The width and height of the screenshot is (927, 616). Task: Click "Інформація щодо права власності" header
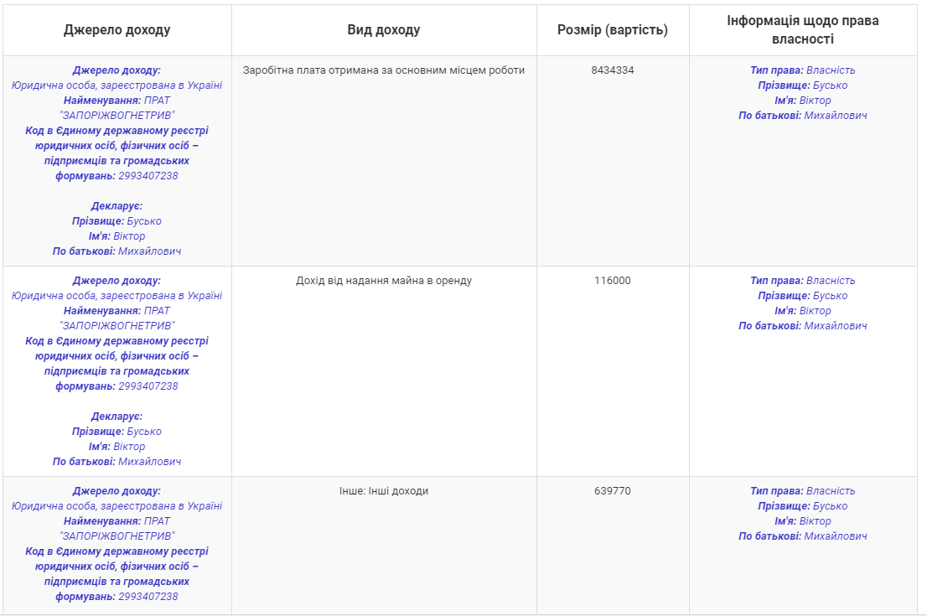pos(803,30)
